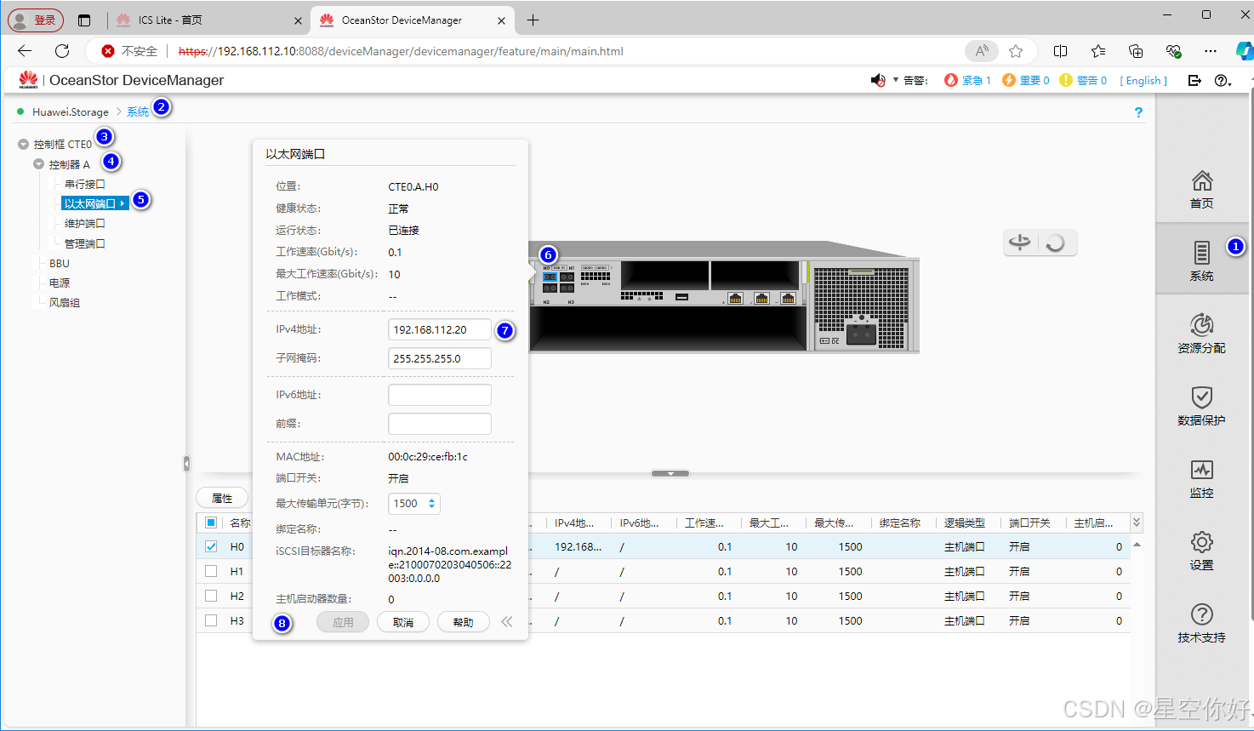Select 电源 in the tree

point(60,283)
